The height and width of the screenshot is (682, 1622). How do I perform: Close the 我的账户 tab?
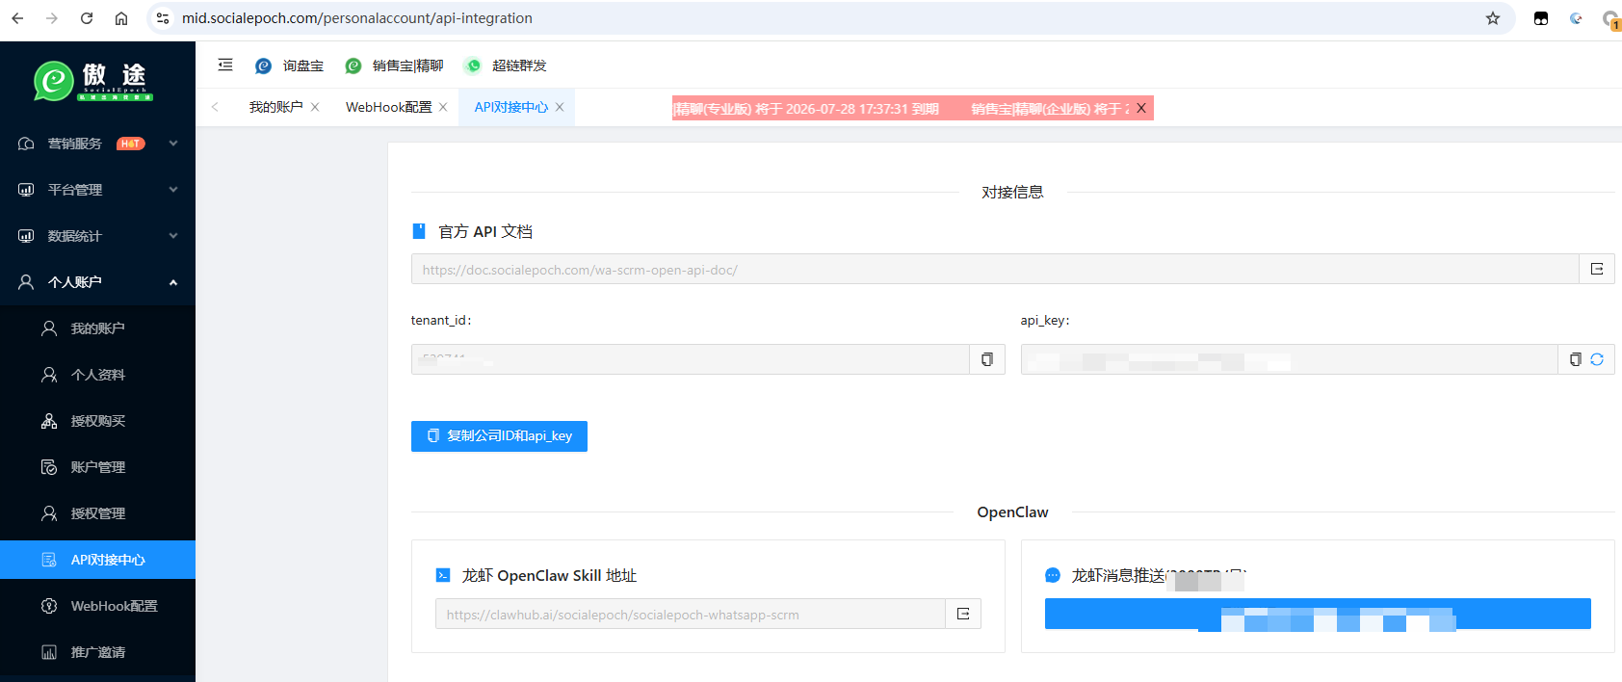coord(315,107)
